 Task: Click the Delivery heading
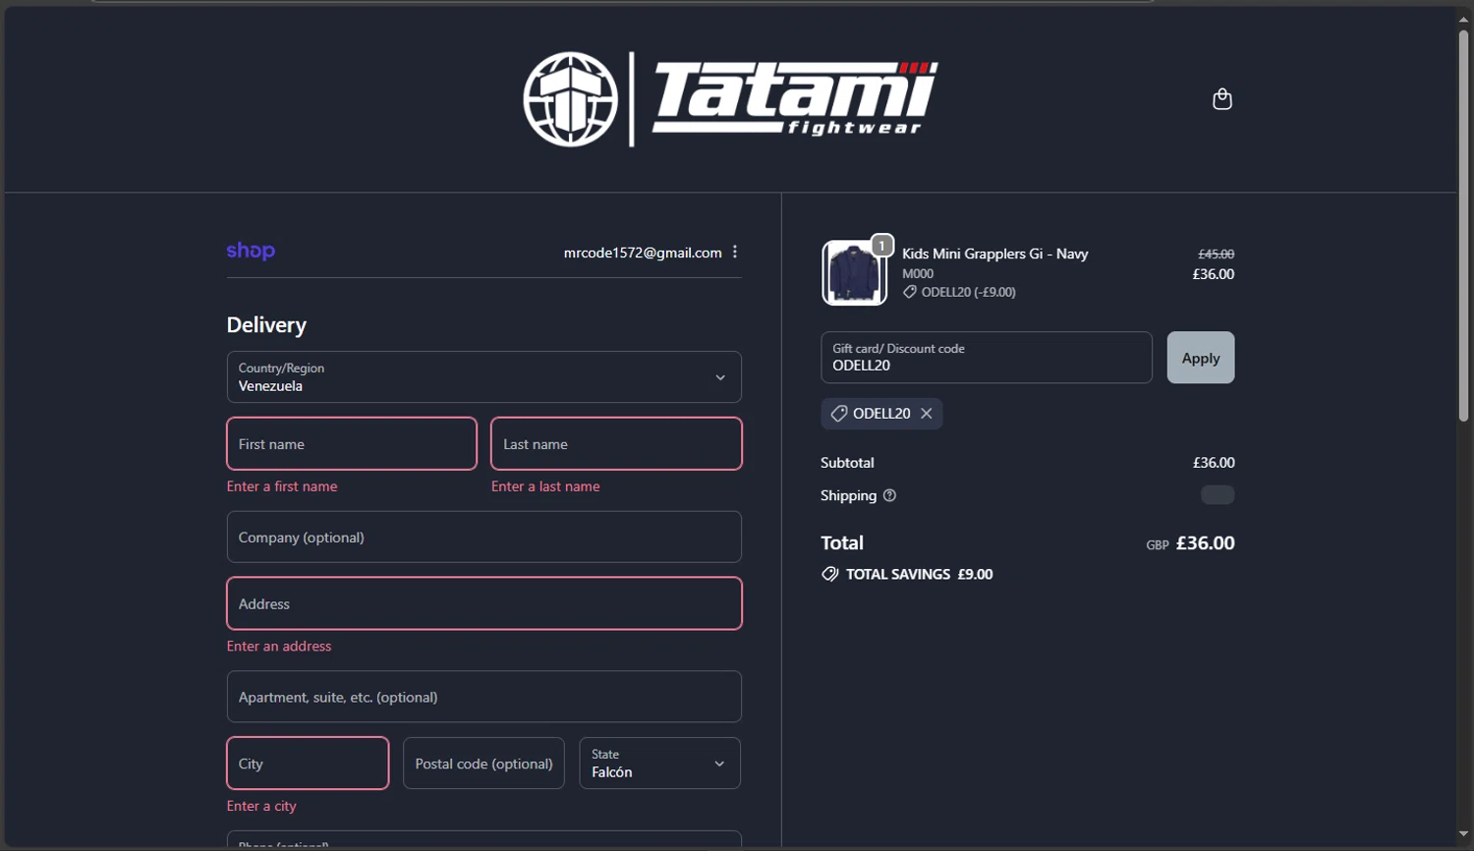tap(266, 325)
